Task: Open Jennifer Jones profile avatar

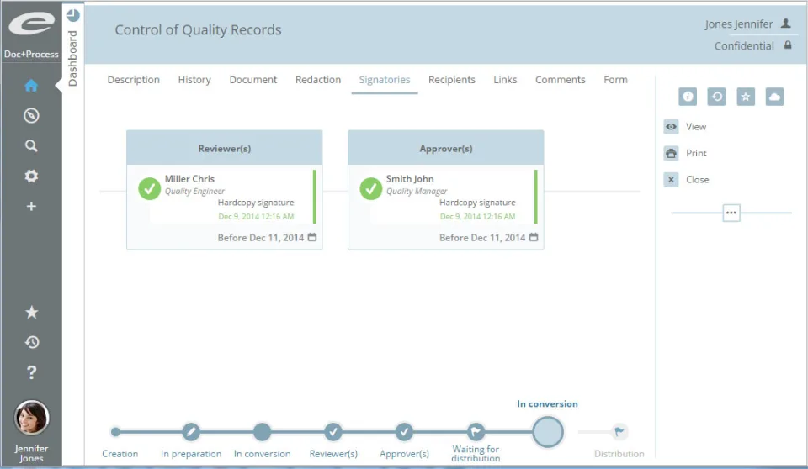Action: click(x=31, y=418)
